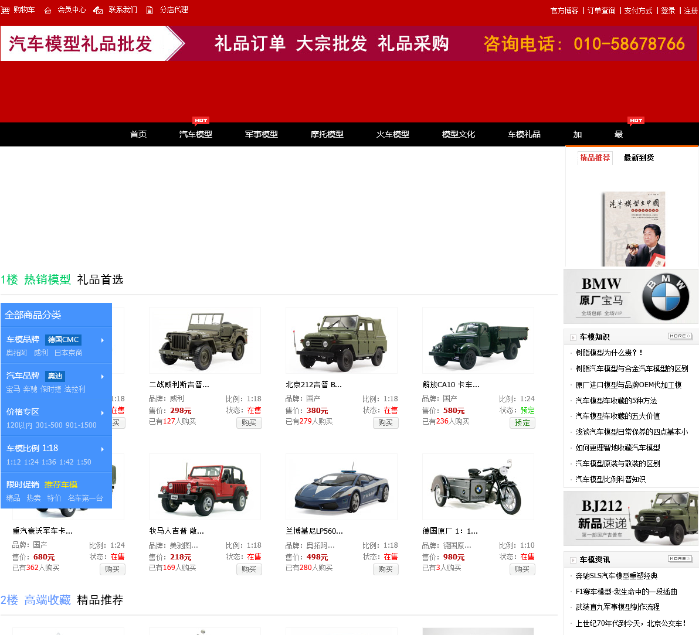699x635 pixels.
Task: Open the red Wrangler jeep image
Action: 205,487
